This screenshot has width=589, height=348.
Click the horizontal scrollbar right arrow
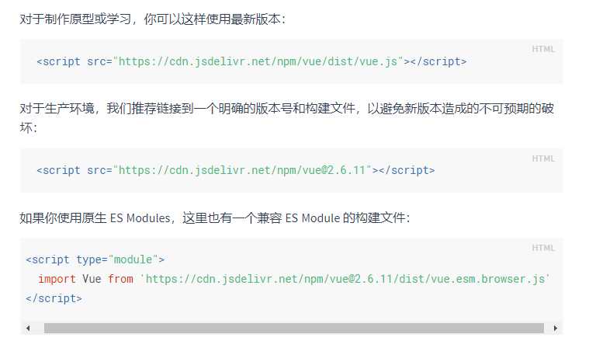click(556, 328)
